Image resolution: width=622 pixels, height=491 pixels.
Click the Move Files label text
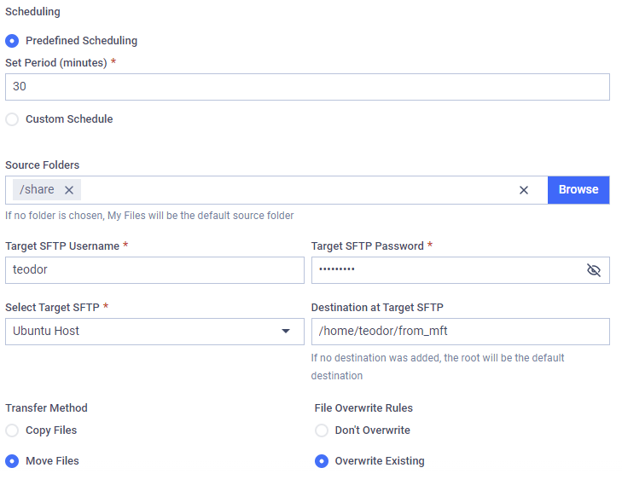52,461
